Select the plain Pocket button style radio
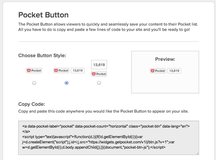Image resolution: width=216 pixels, height=160 pixels. tap(34, 83)
